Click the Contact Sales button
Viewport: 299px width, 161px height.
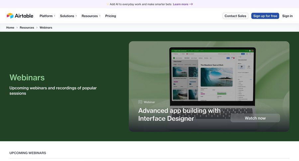(235, 16)
